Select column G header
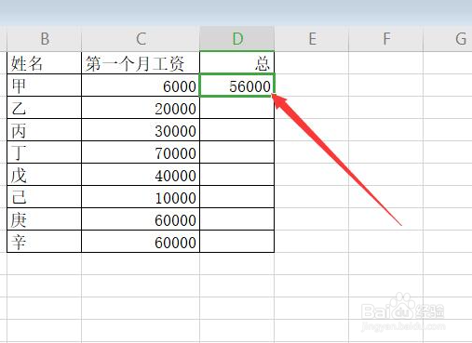Image resolution: width=472 pixels, height=343 pixels. pos(448,39)
